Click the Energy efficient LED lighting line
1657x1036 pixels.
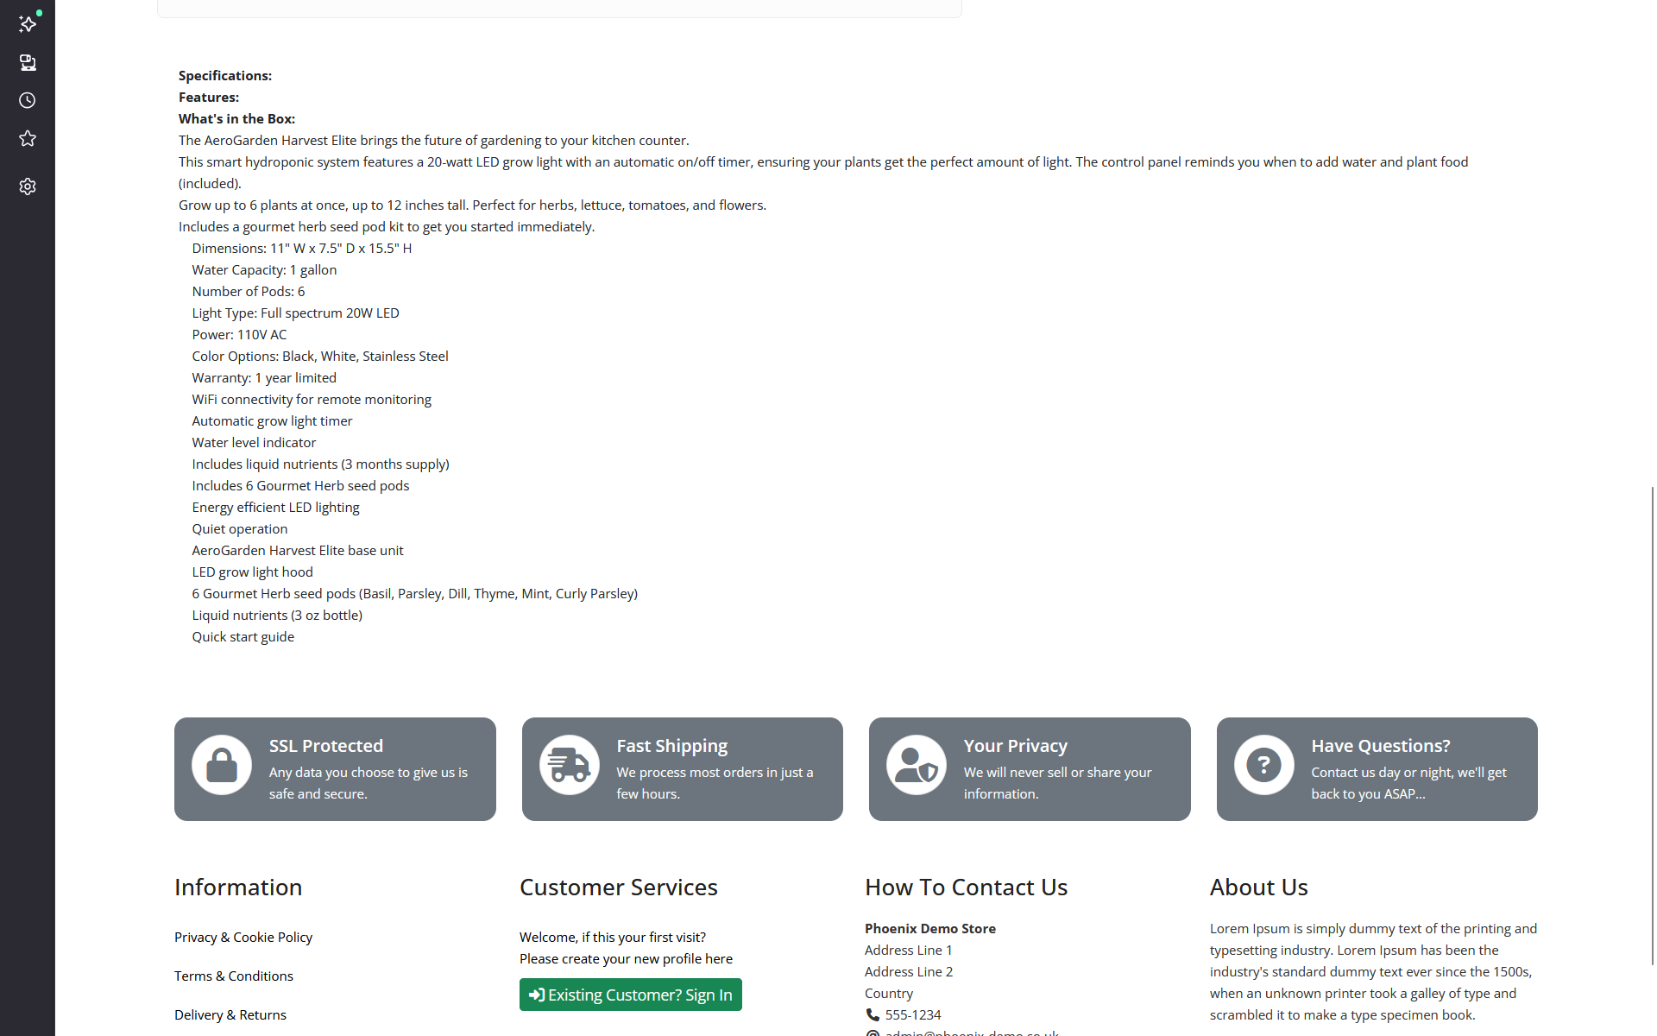(x=275, y=508)
